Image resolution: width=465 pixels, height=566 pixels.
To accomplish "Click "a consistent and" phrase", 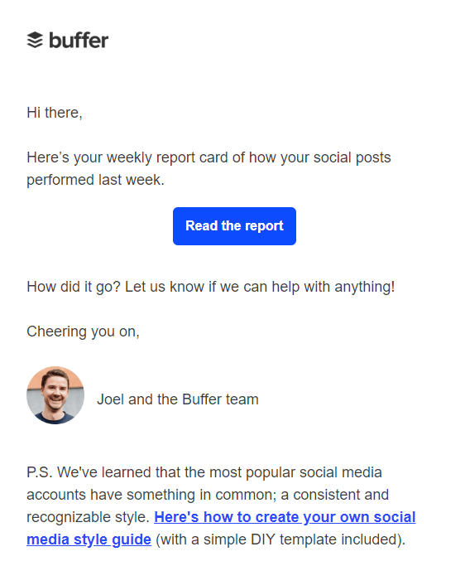I will pos(335,495).
